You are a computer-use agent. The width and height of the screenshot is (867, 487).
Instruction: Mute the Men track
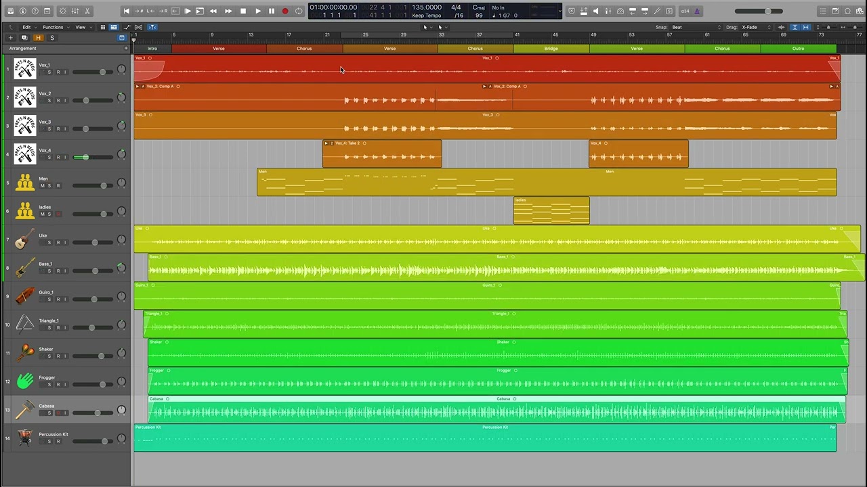42,185
